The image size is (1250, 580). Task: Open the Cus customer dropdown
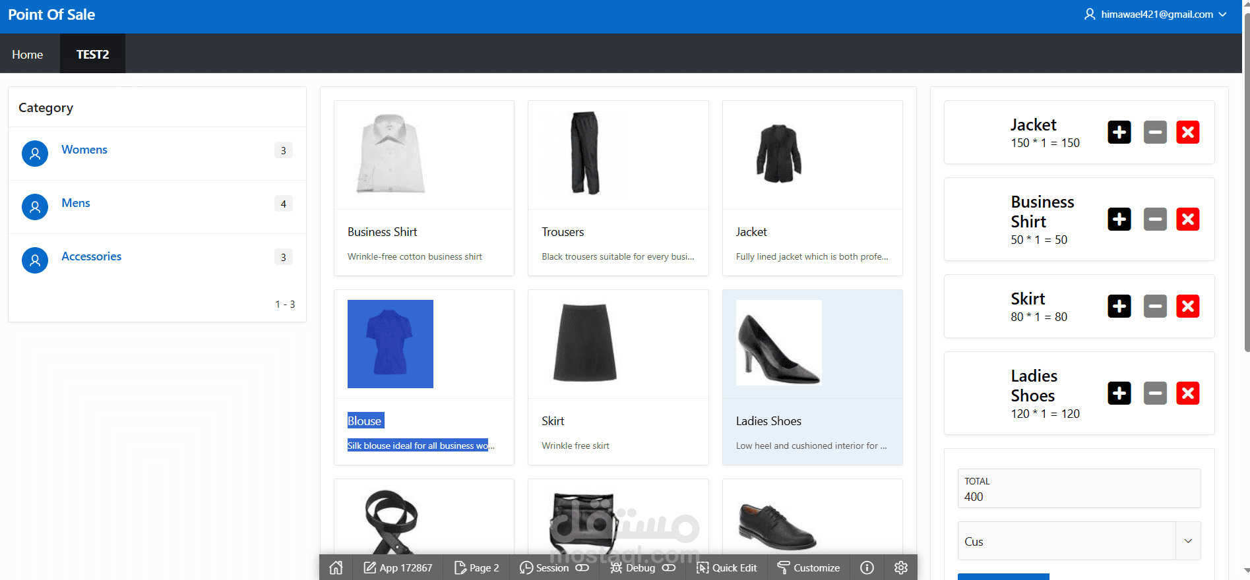click(x=1079, y=541)
